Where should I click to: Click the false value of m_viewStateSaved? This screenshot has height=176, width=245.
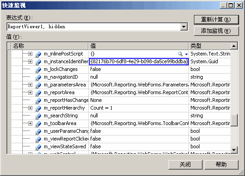[x=96, y=146]
